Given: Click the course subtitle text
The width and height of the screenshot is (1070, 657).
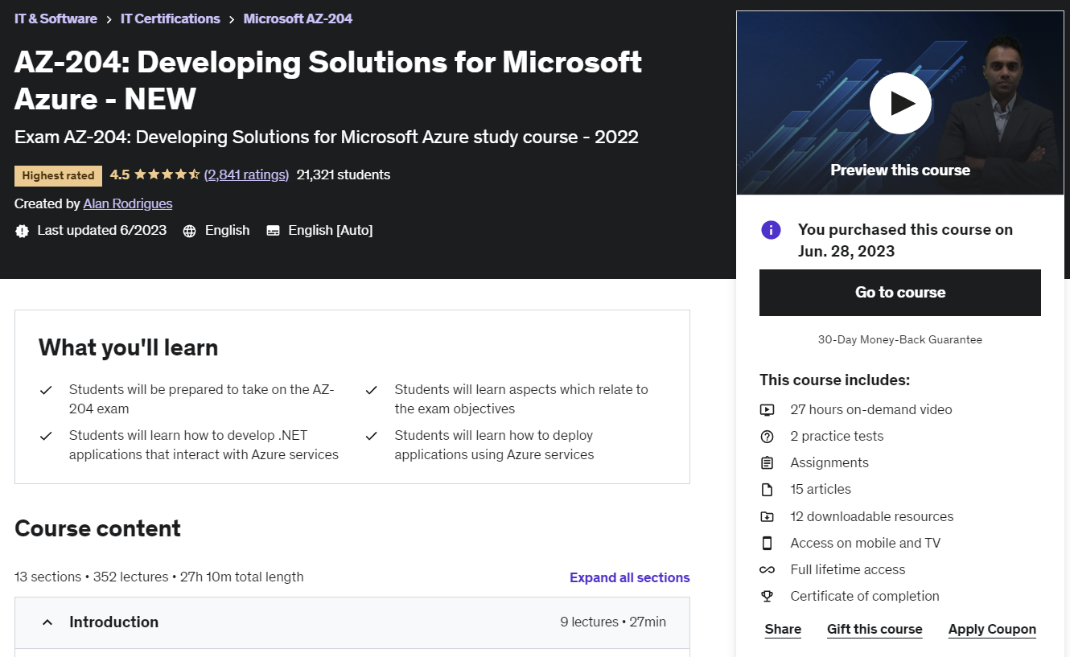Looking at the screenshot, I should click(327, 137).
